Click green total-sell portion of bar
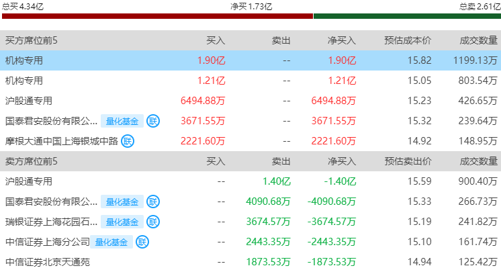501x268 pixels. [x=408, y=16]
